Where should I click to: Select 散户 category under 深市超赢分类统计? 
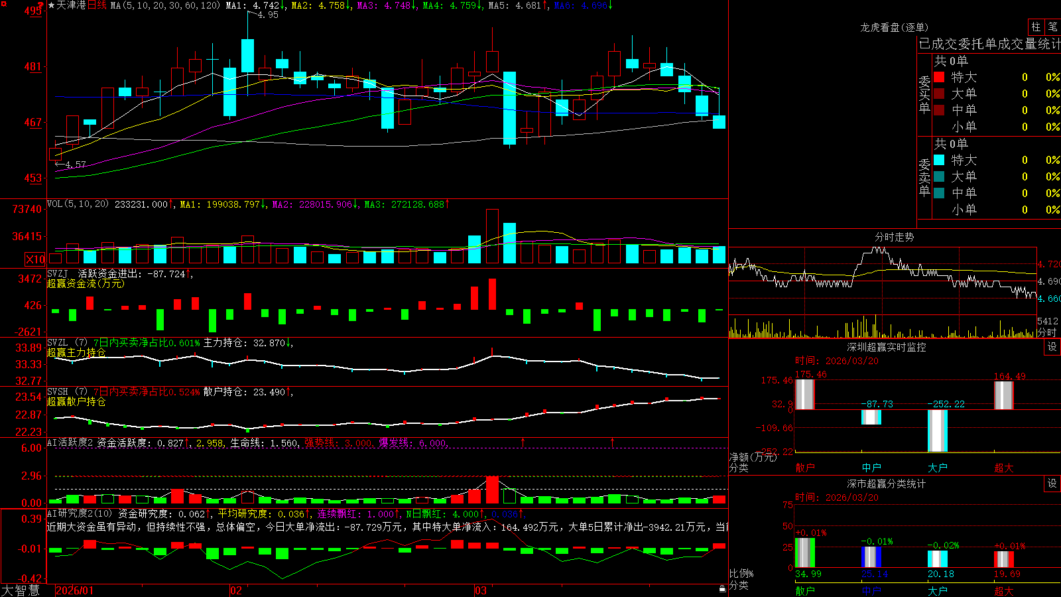tap(805, 591)
